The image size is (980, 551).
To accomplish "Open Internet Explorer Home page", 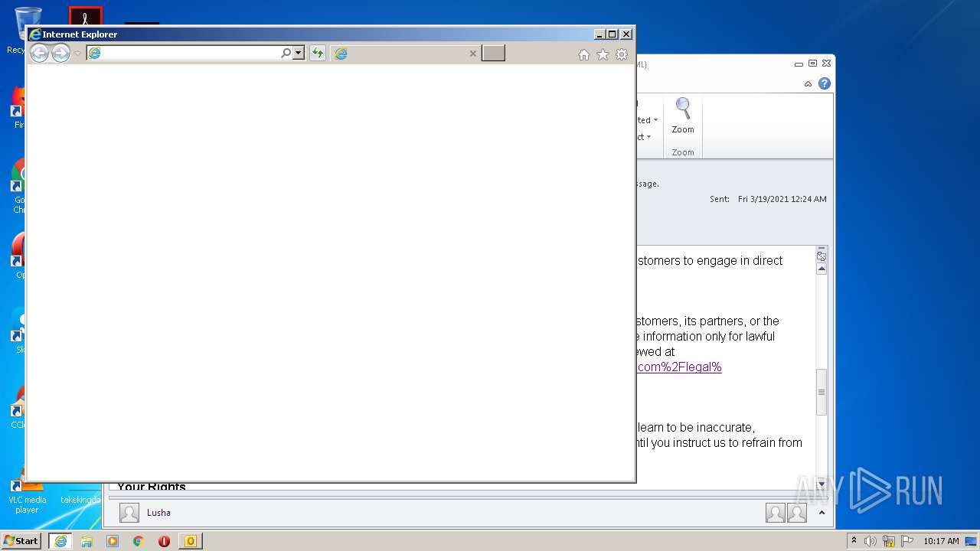I will point(584,54).
